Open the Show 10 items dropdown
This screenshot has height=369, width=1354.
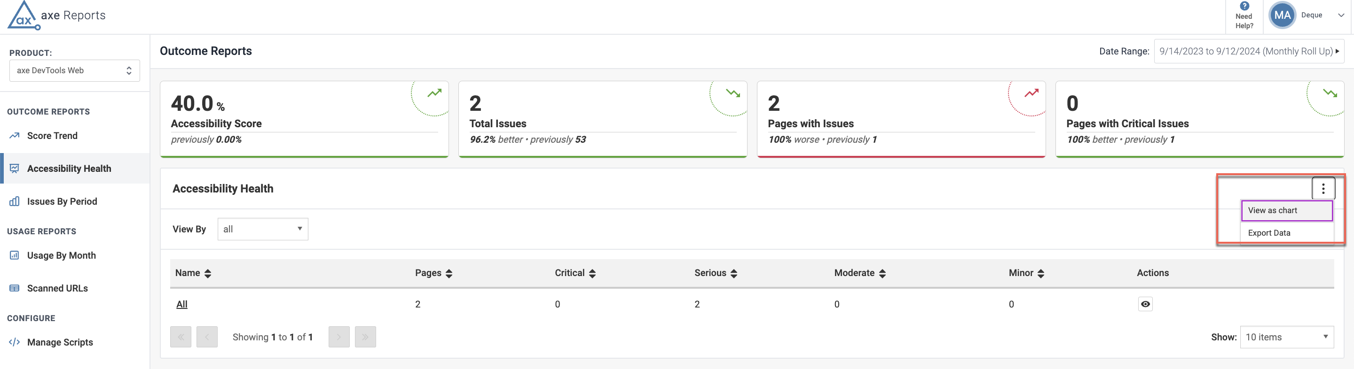click(x=1286, y=337)
